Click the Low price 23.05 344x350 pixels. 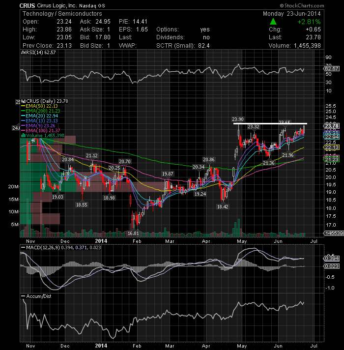64,37
